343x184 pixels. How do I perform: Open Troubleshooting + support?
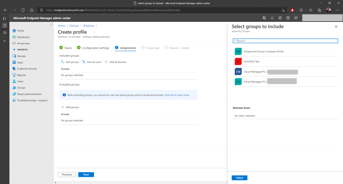32,100
